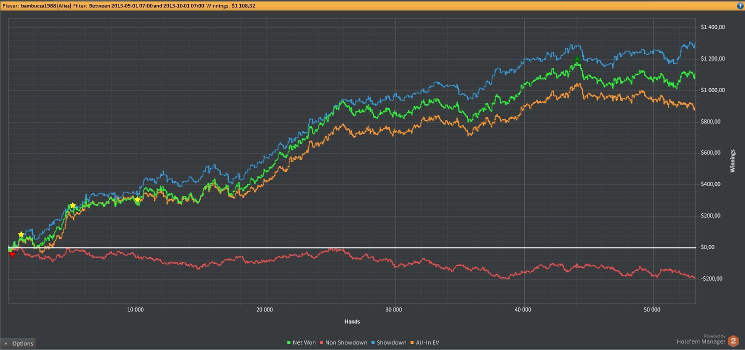Toggle the All-In EV legend series
Image resolution: width=745 pixels, height=350 pixels.
tap(424, 343)
